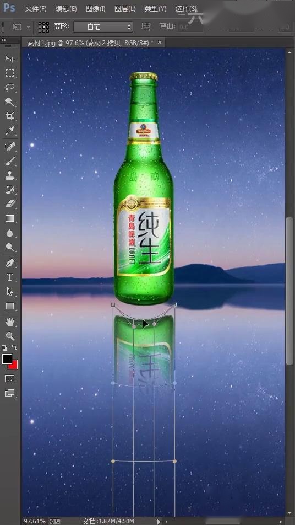Screen dimensions: 295x525
Task: Select the Eraser tool
Action: tap(10, 204)
